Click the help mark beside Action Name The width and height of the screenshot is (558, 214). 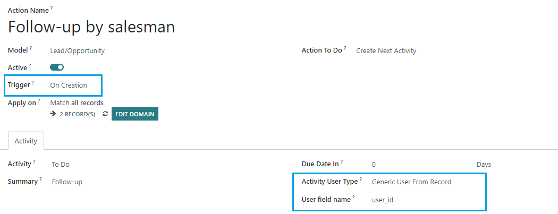[51, 8]
